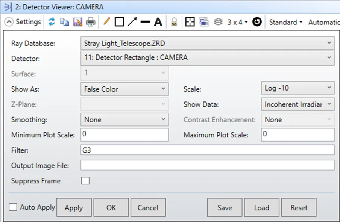The height and width of the screenshot is (222, 340).
Task: Click the Reset button
Action: tap(299, 208)
